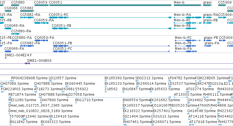Image resolution: width=233 pixels, height=126 pixels.
Task: Click transcript grass-RB
Action: click(211, 20)
